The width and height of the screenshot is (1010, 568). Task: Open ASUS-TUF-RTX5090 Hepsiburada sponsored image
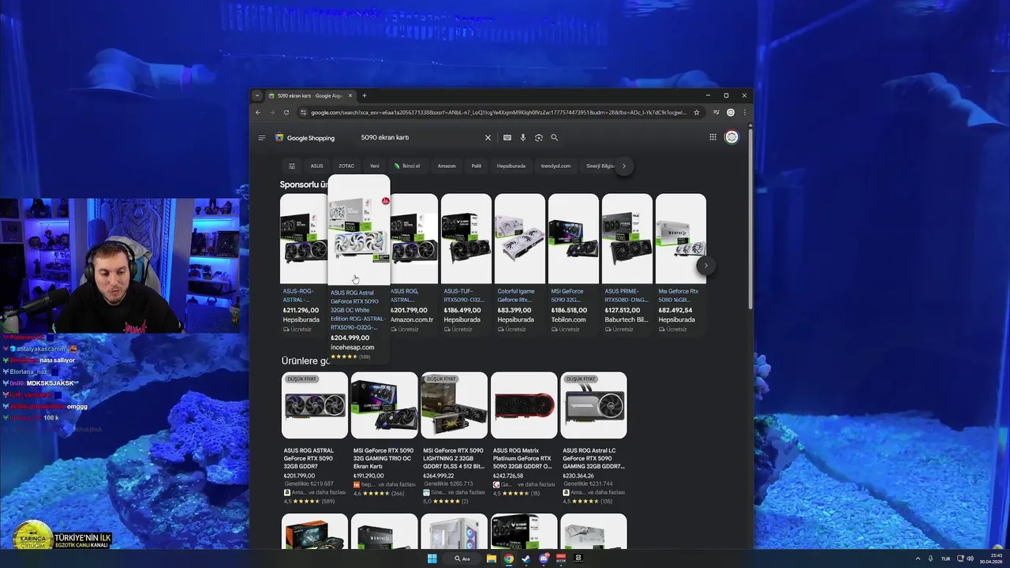tap(466, 238)
